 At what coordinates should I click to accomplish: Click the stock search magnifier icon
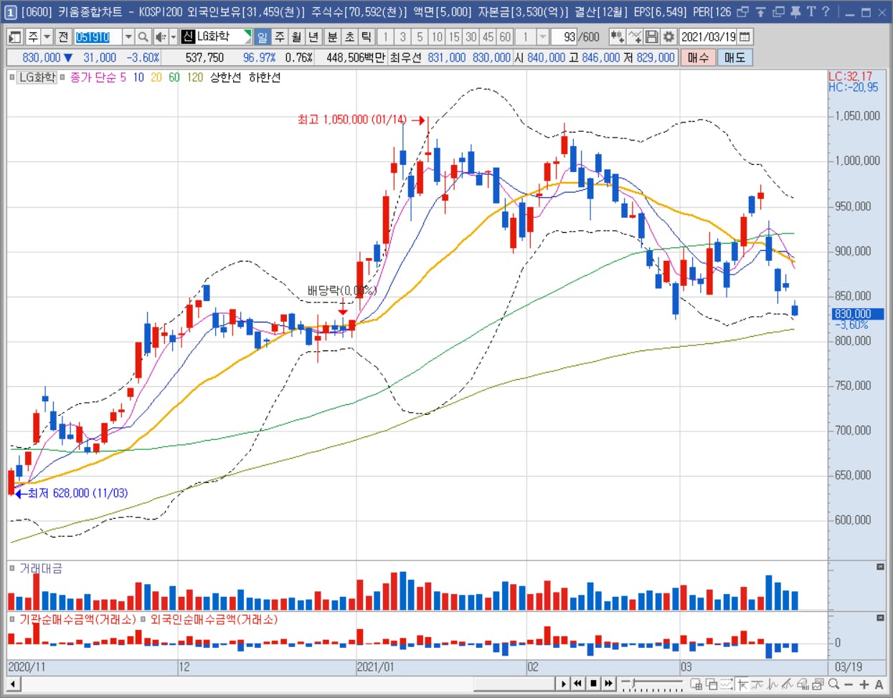click(x=143, y=37)
